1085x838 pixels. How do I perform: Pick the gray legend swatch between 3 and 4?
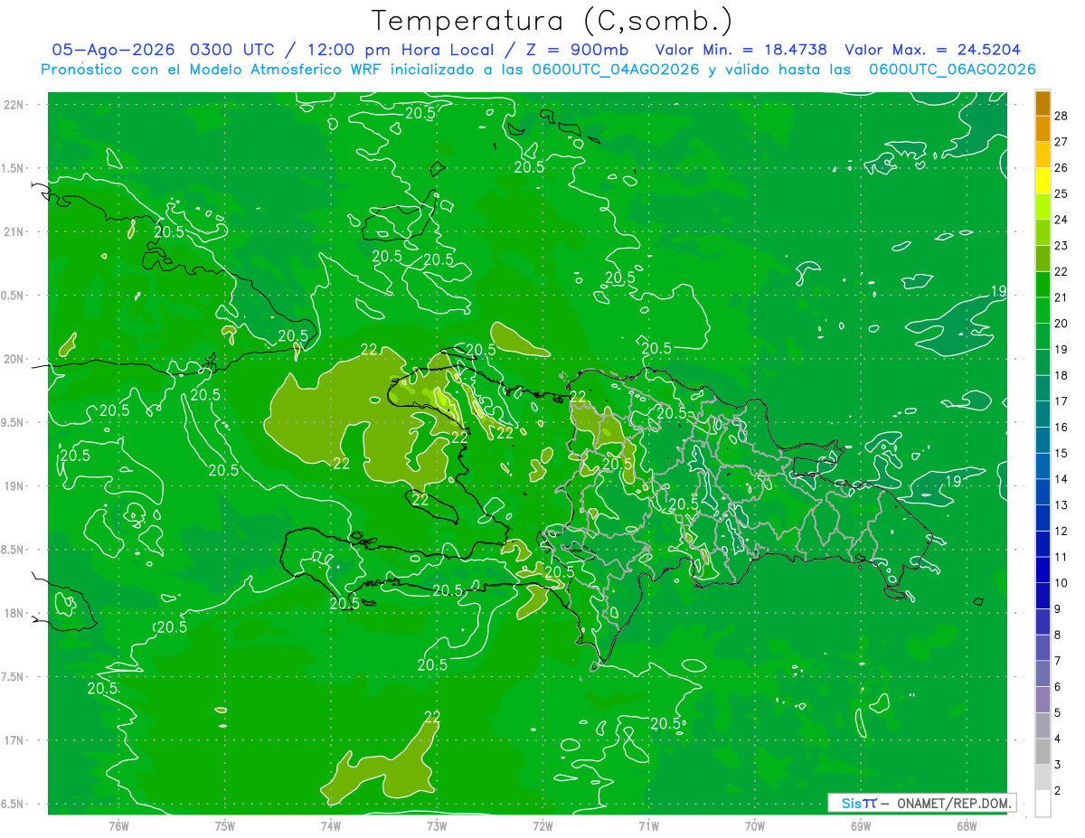coord(1043,752)
